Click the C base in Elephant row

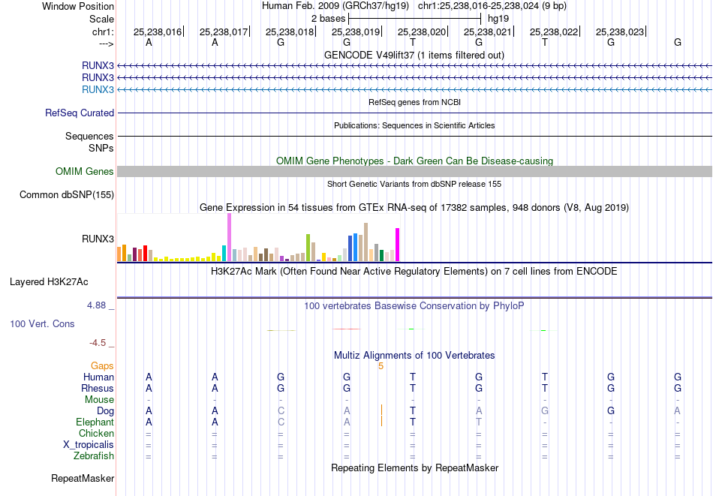coord(281,422)
